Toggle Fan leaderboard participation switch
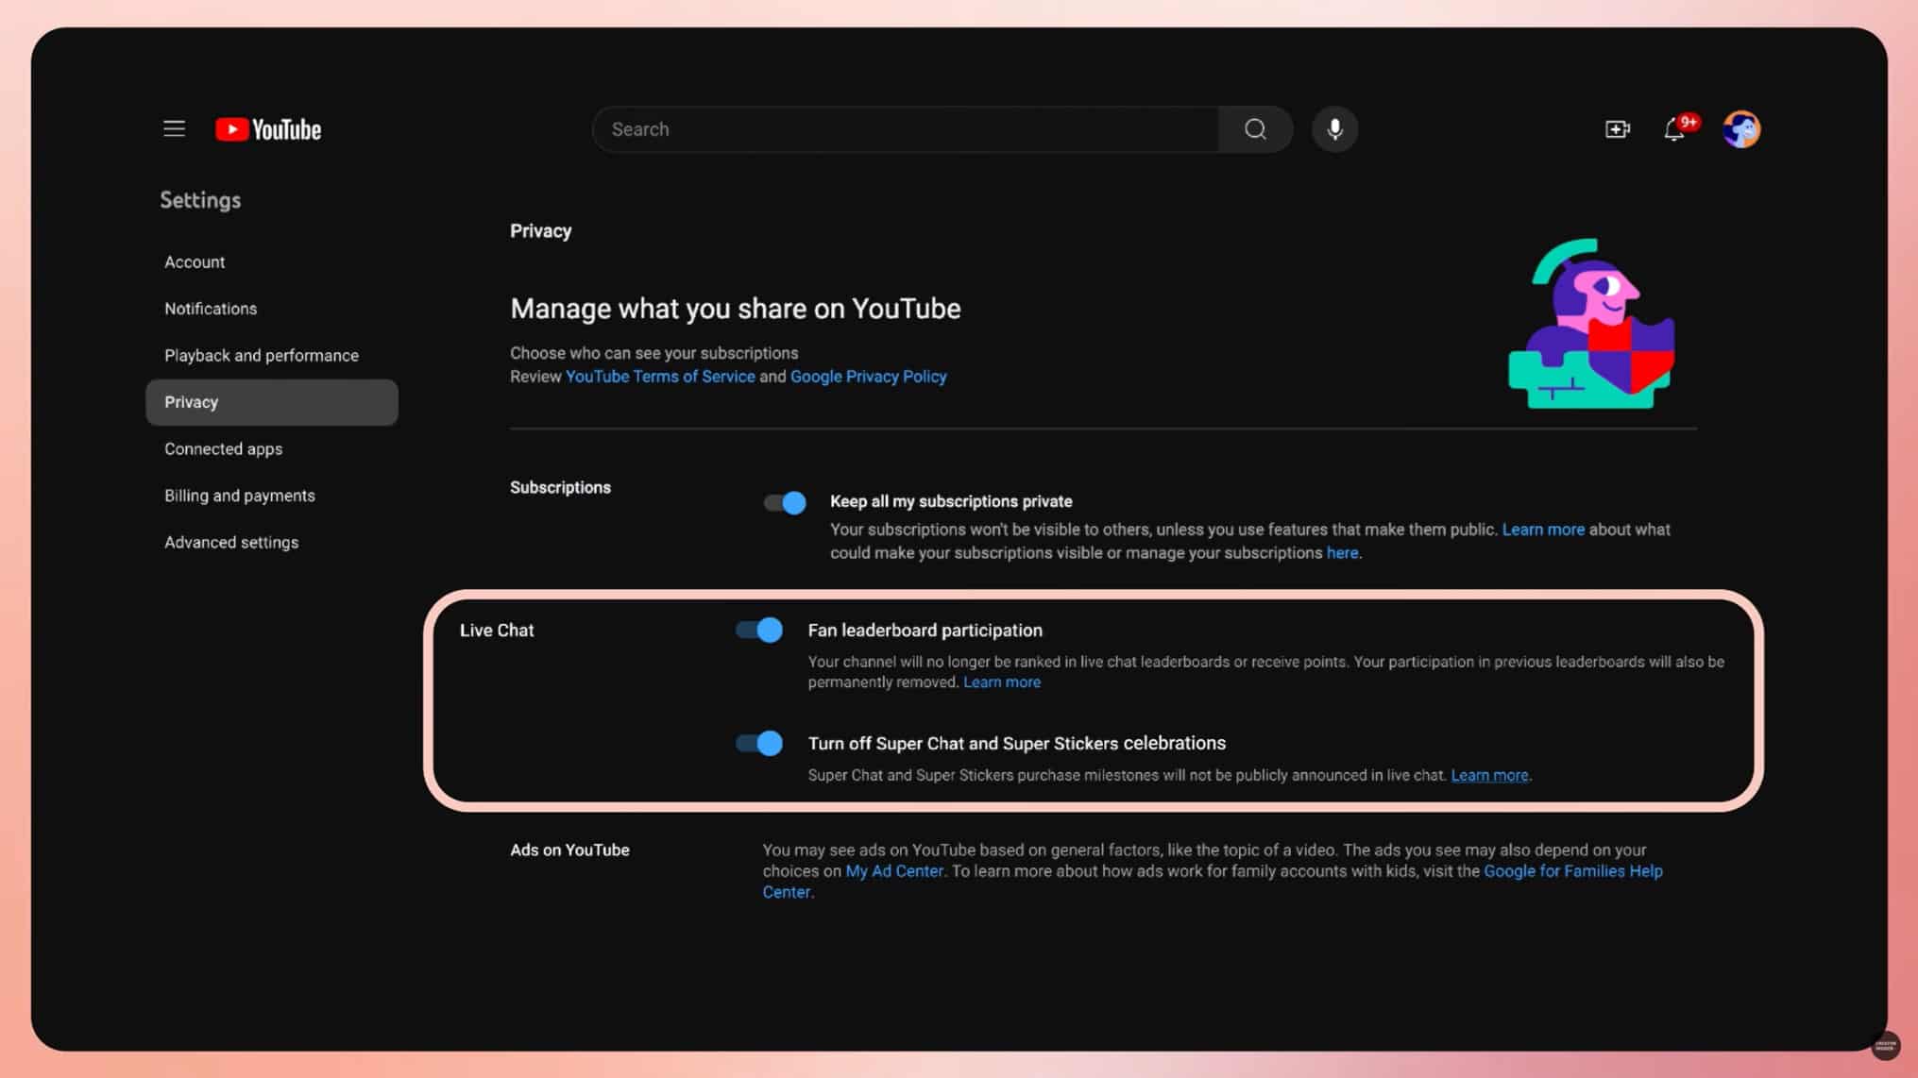The image size is (1918, 1078). click(760, 630)
